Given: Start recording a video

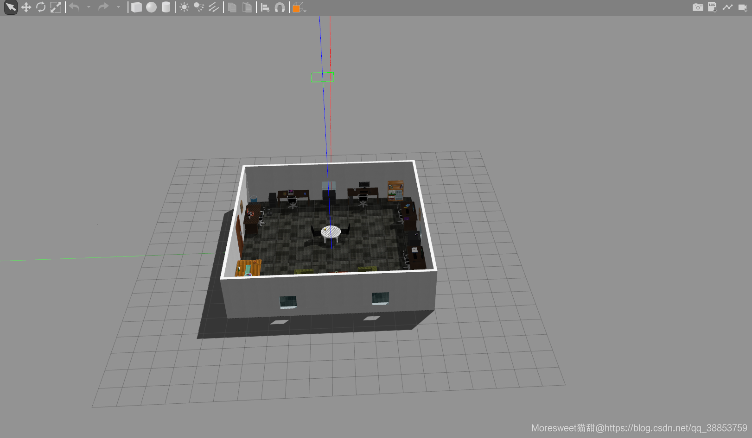Looking at the screenshot, I should point(743,7).
